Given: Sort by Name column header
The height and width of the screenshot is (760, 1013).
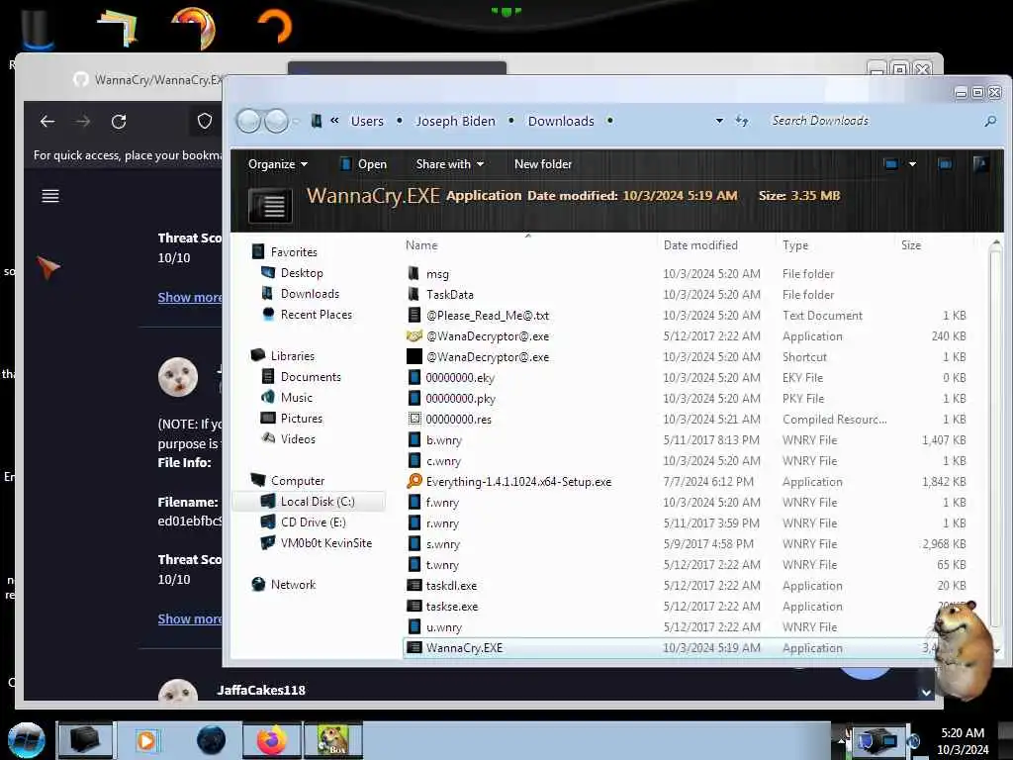Looking at the screenshot, I should [421, 245].
